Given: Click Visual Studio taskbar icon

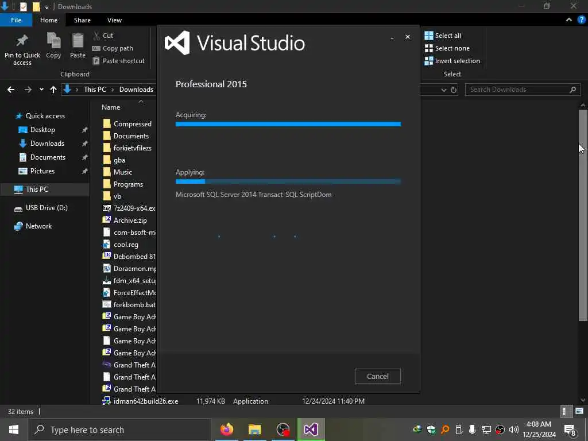Looking at the screenshot, I should coord(311,430).
